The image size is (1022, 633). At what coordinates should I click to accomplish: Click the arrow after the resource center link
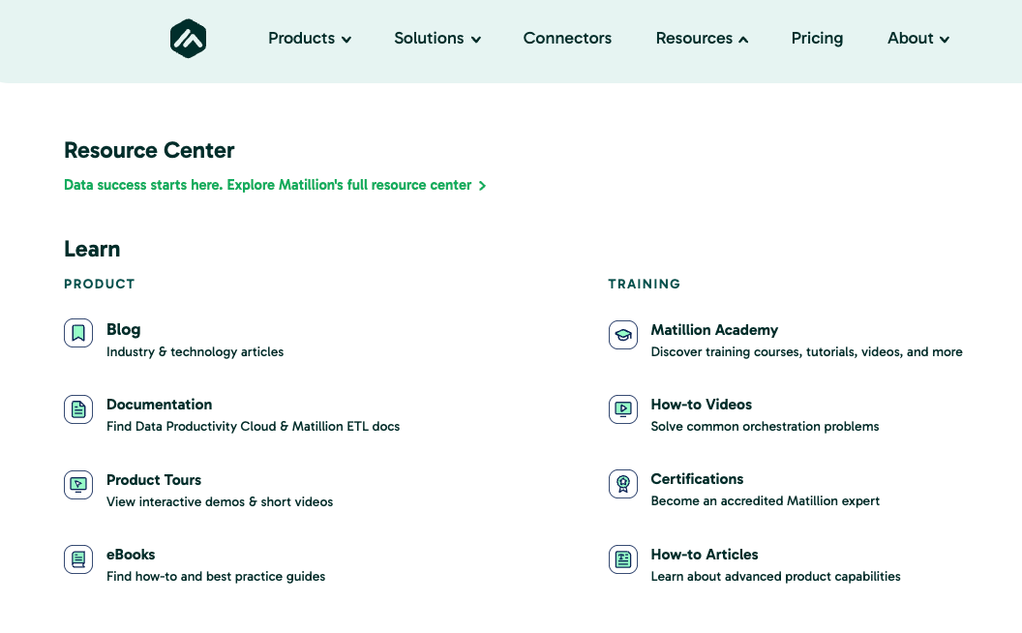point(482,186)
